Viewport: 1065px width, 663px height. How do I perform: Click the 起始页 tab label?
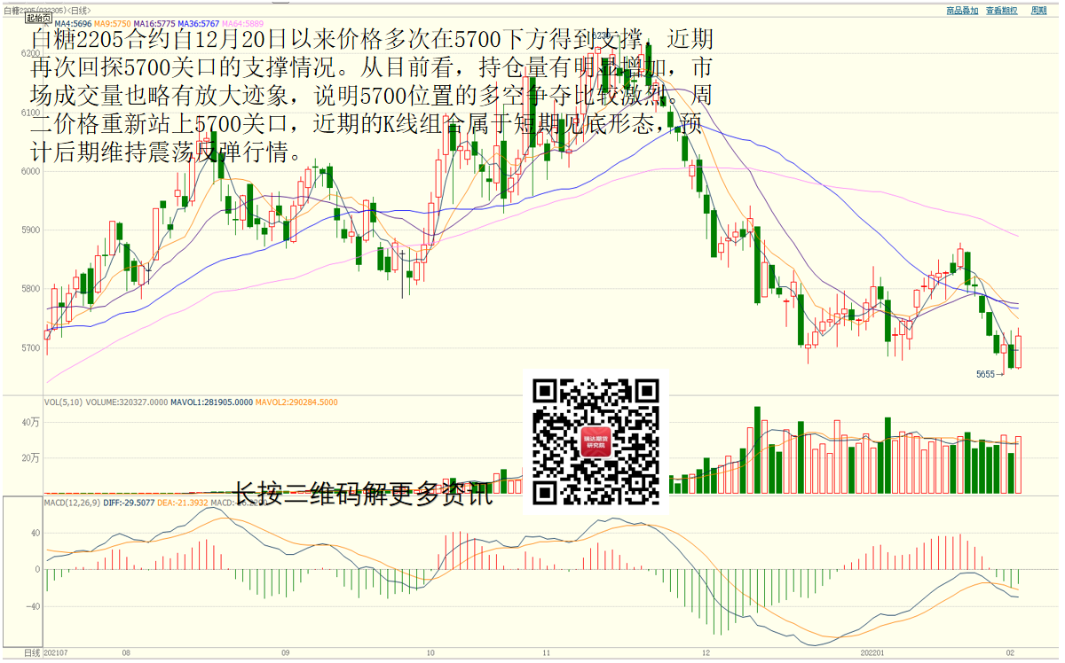pos(37,19)
